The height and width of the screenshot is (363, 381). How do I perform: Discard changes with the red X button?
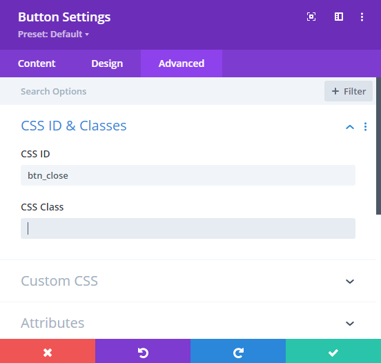(48, 353)
